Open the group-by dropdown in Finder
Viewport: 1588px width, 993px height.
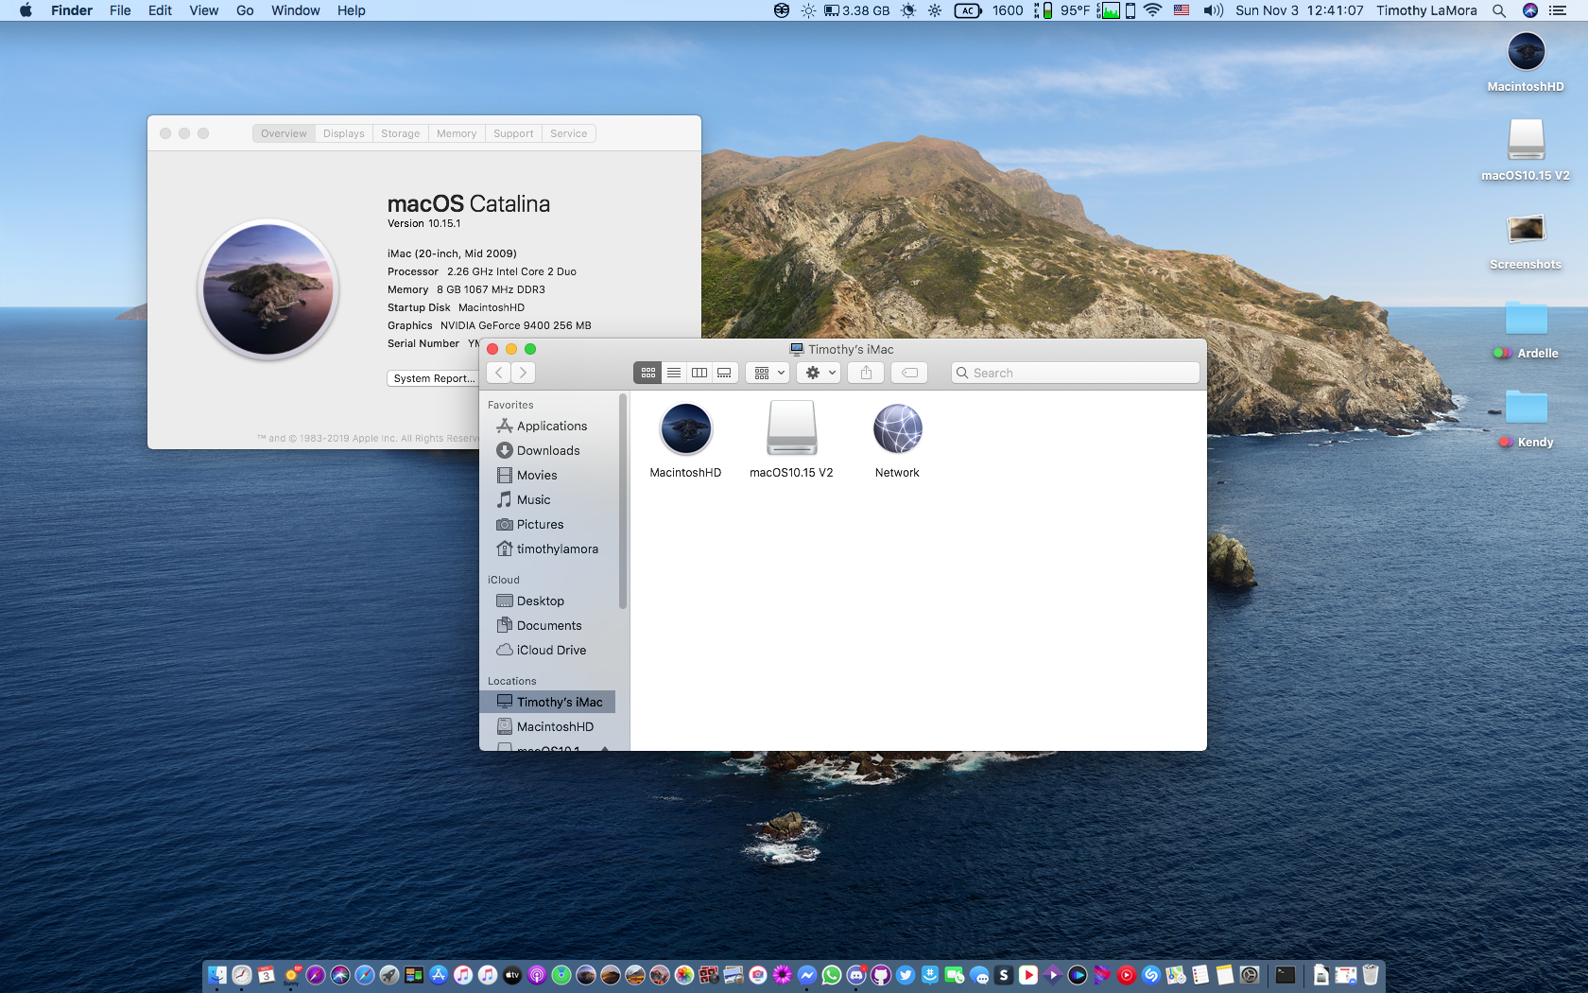coord(768,373)
